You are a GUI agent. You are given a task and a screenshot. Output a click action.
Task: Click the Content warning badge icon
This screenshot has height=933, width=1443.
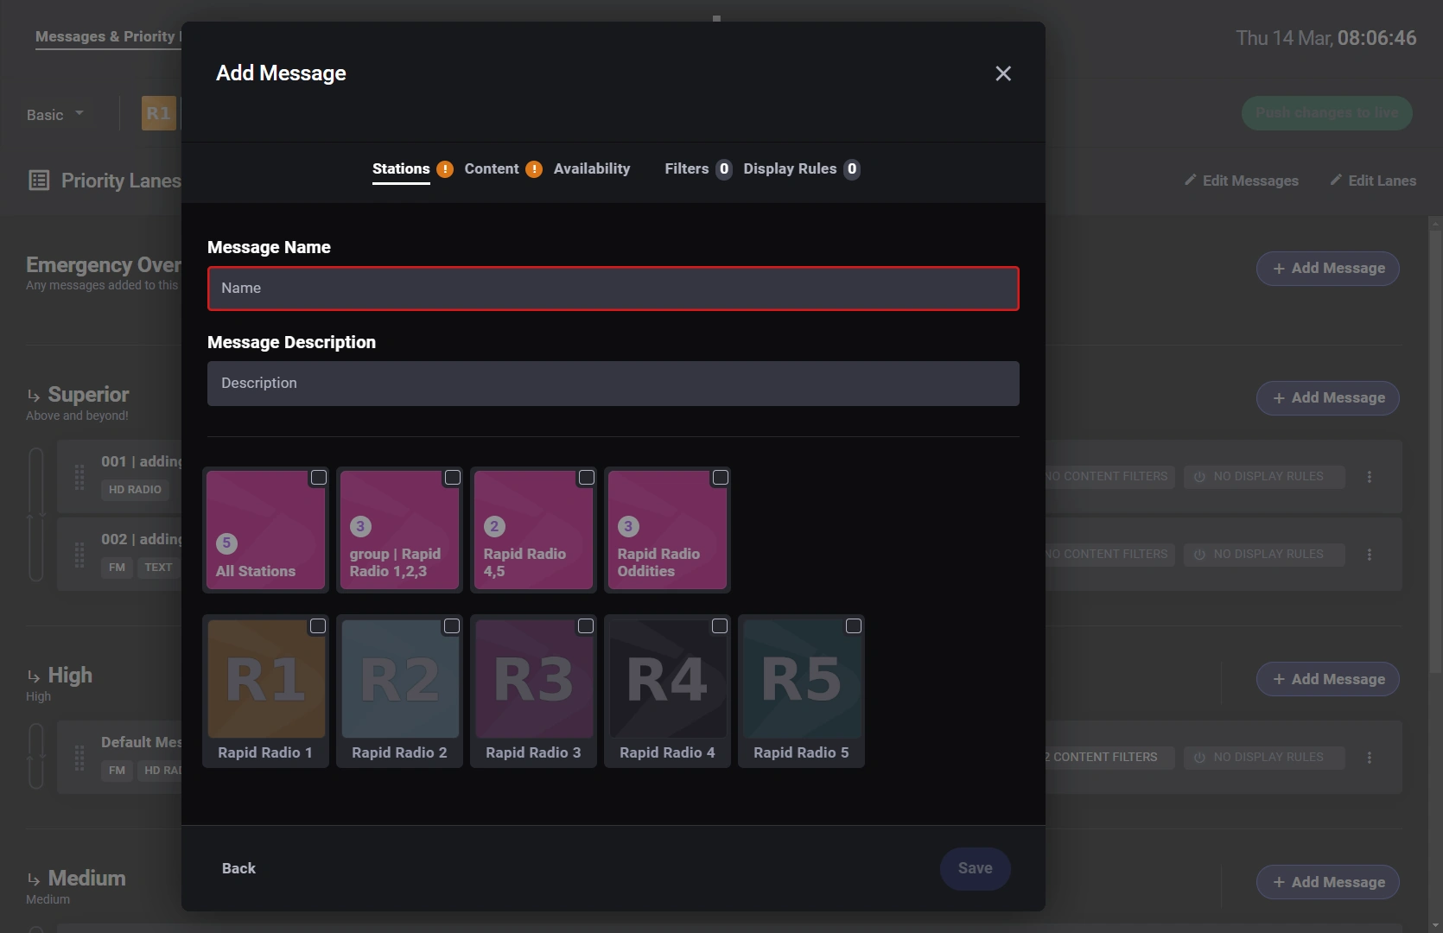pos(534,169)
